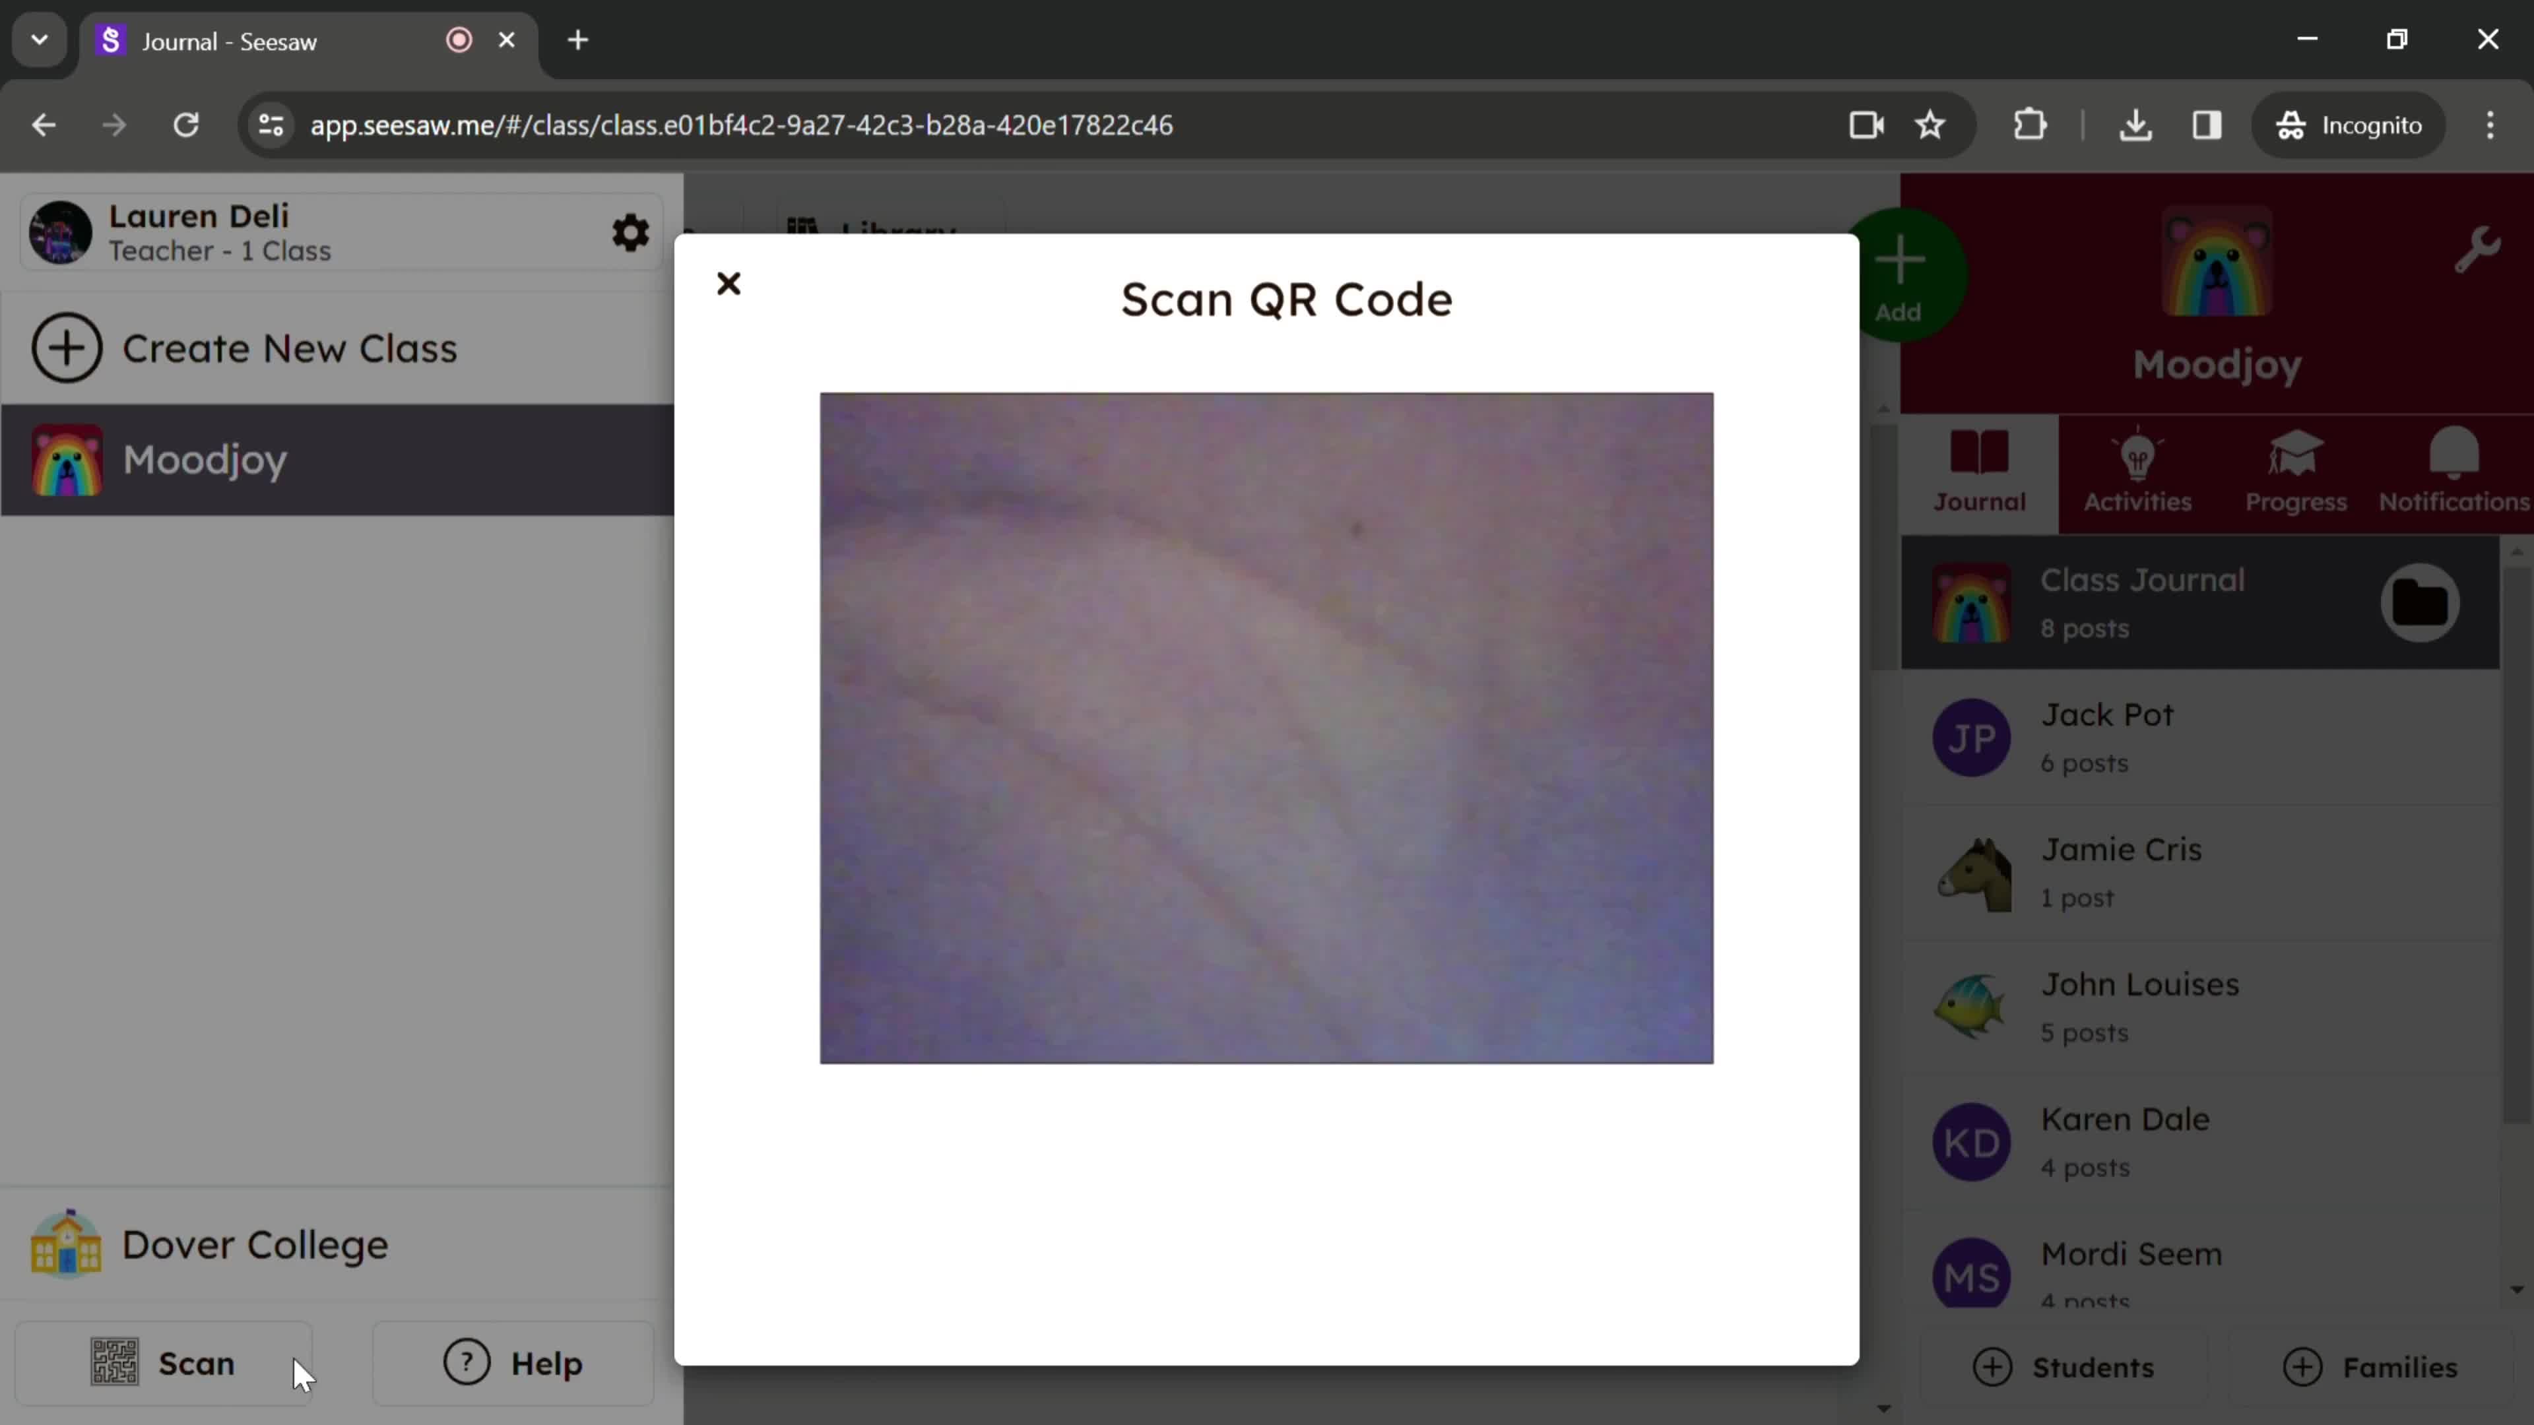Image resolution: width=2534 pixels, height=1425 pixels.
Task: Click QR code icon on Scan button
Action: (x=115, y=1362)
